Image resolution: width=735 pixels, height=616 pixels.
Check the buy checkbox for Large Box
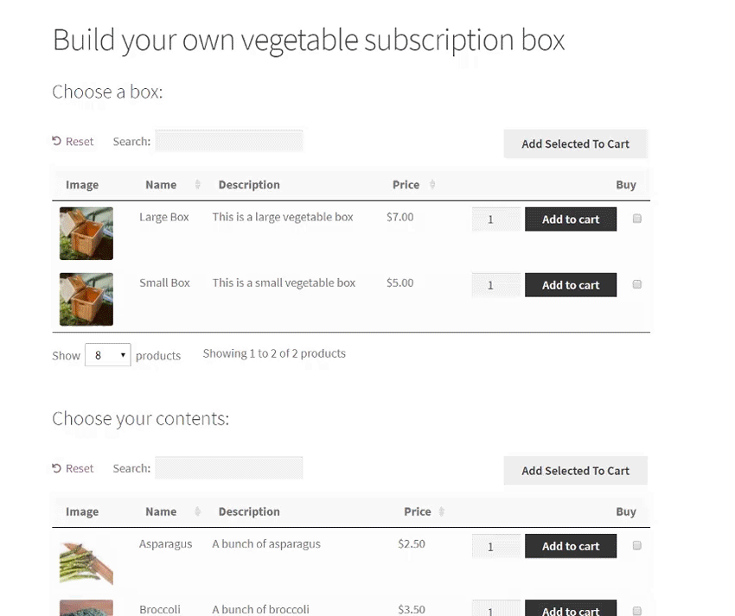636,219
